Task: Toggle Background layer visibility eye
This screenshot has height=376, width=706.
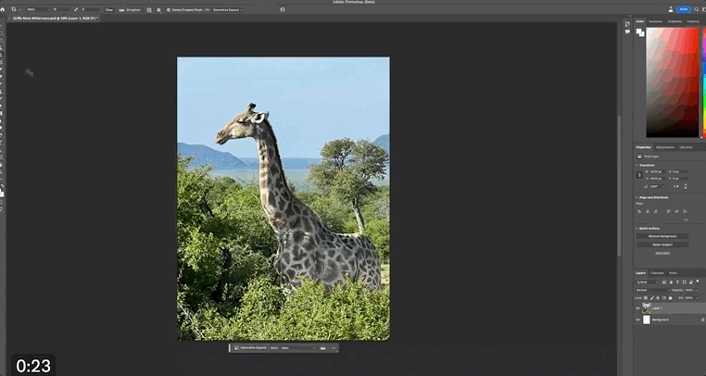Action: 637,320
